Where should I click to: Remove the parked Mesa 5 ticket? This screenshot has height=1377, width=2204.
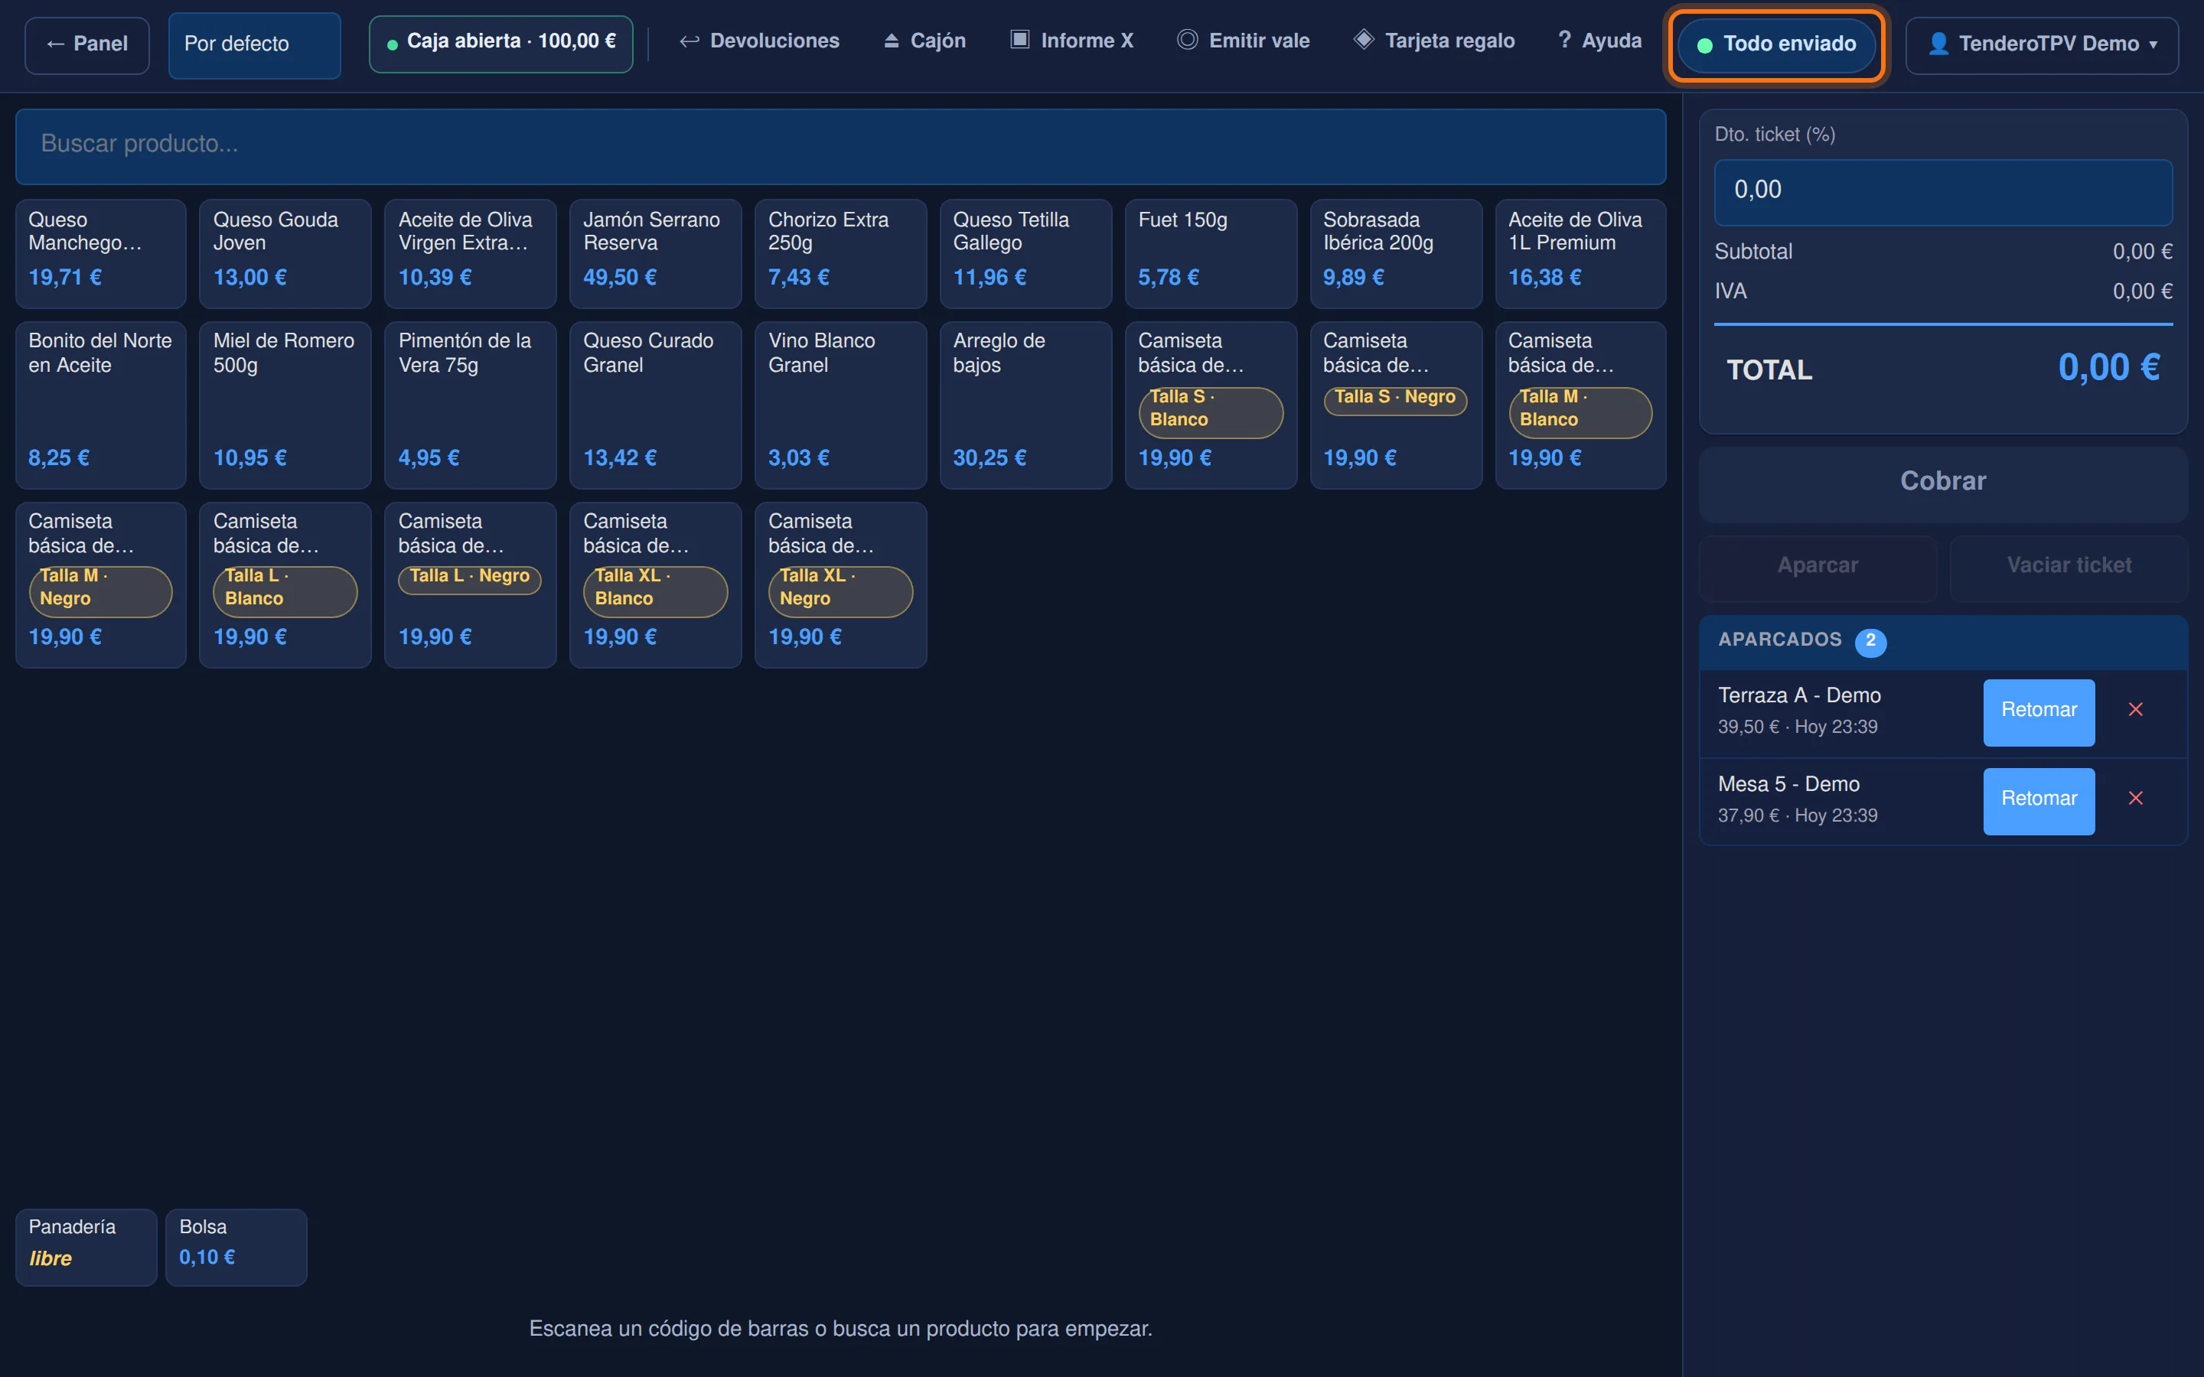click(x=2135, y=798)
